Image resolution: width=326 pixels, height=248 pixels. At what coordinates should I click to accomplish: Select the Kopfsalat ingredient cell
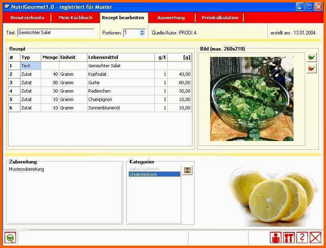click(x=121, y=74)
